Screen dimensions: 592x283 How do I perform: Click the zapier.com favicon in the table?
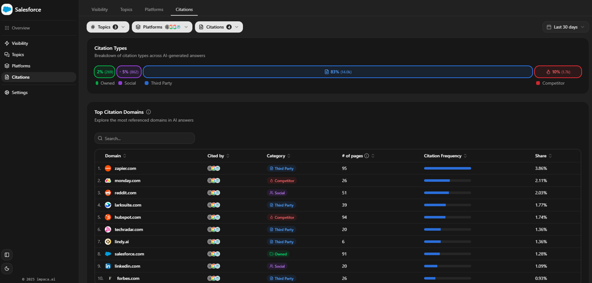(108, 168)
